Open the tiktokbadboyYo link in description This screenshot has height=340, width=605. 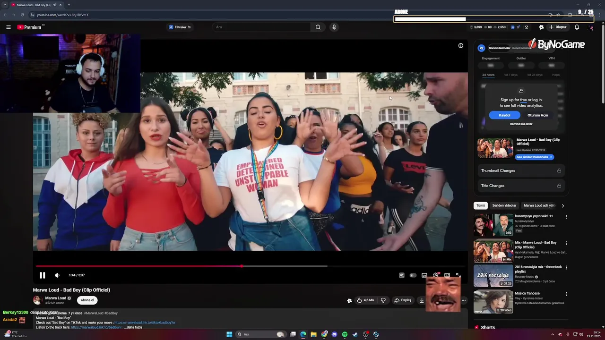pyautogui.click(x=145, y=323)
